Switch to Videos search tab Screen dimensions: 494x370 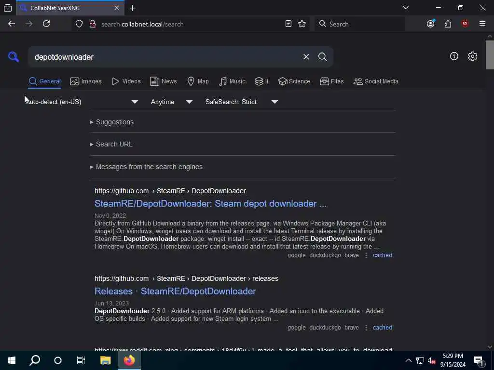pyautogui.click(x=126, y=81)
